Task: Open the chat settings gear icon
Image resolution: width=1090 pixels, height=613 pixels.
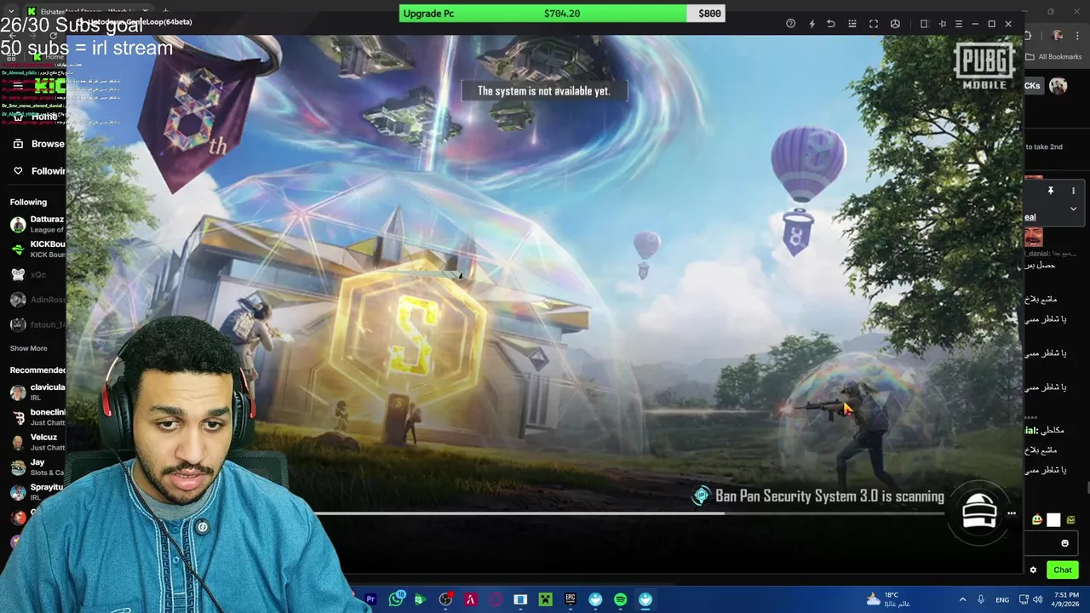Action: pyautogui.click(x=1033, y=570)
